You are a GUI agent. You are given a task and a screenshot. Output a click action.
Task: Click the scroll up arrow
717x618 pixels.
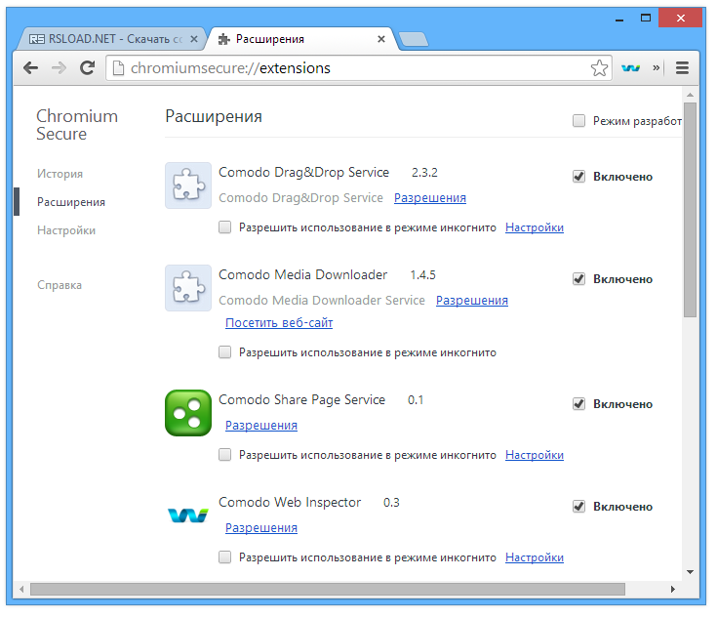690,96
